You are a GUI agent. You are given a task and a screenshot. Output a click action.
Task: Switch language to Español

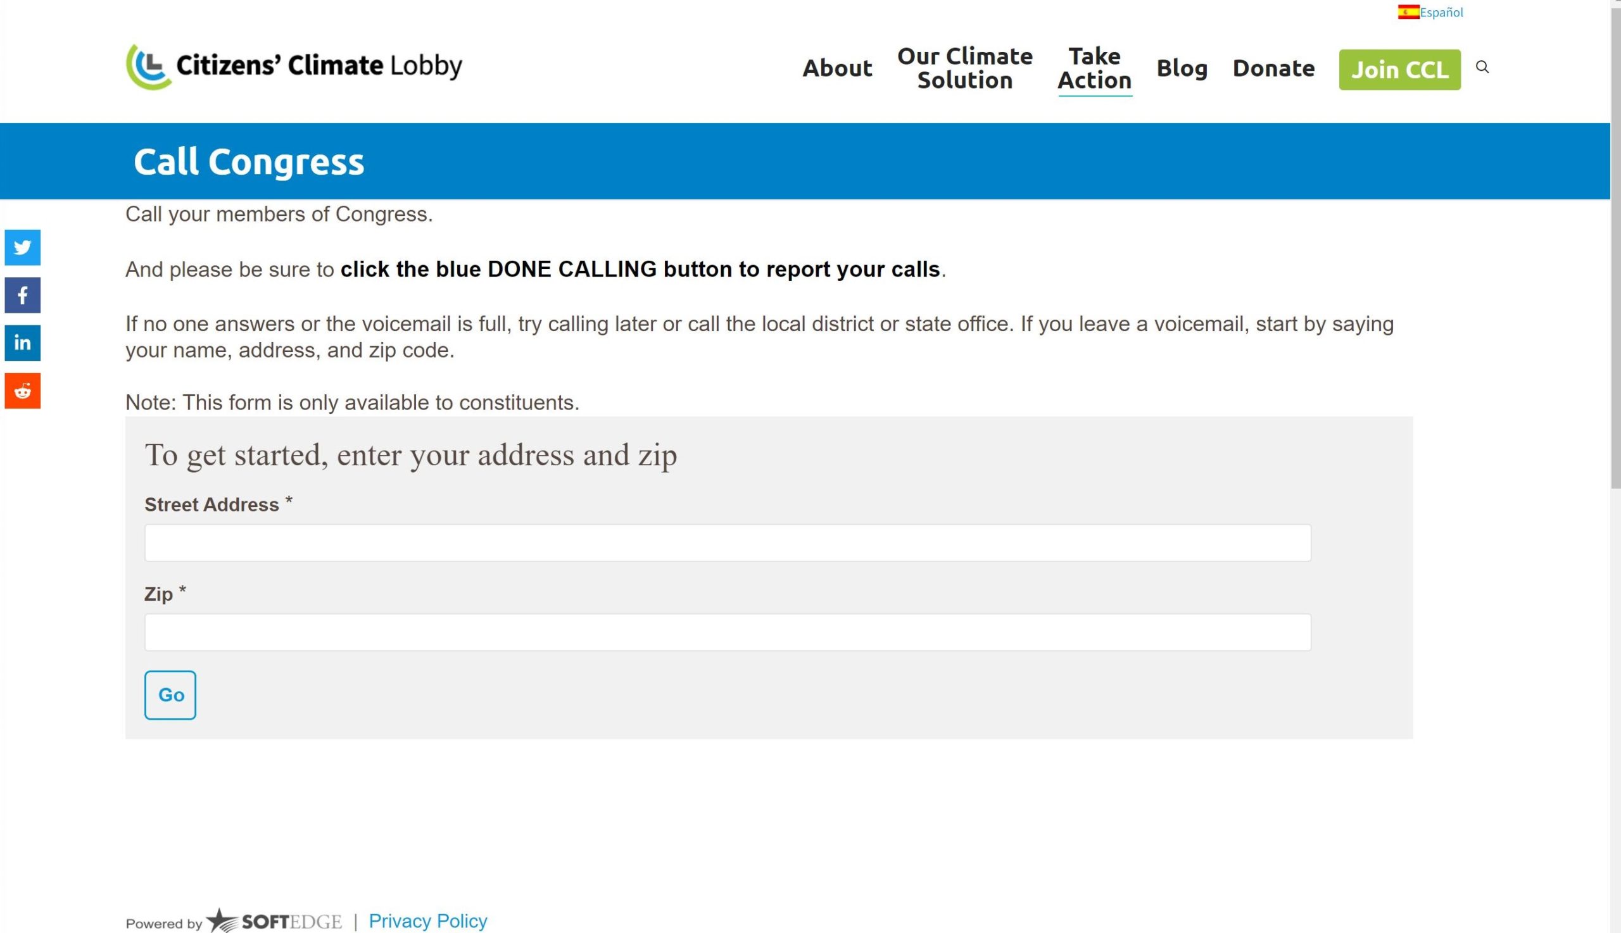(1441, 12)
